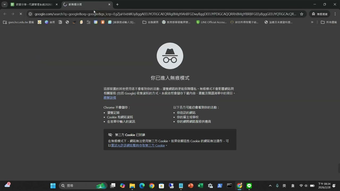Open site information icon in address bar
Viewport: 340px width, 191px height.
coord(30,14)
